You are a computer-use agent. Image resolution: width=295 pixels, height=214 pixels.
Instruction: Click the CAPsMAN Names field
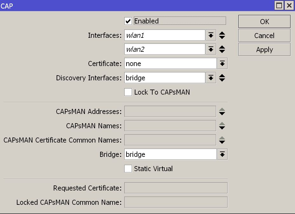[170, 126]
